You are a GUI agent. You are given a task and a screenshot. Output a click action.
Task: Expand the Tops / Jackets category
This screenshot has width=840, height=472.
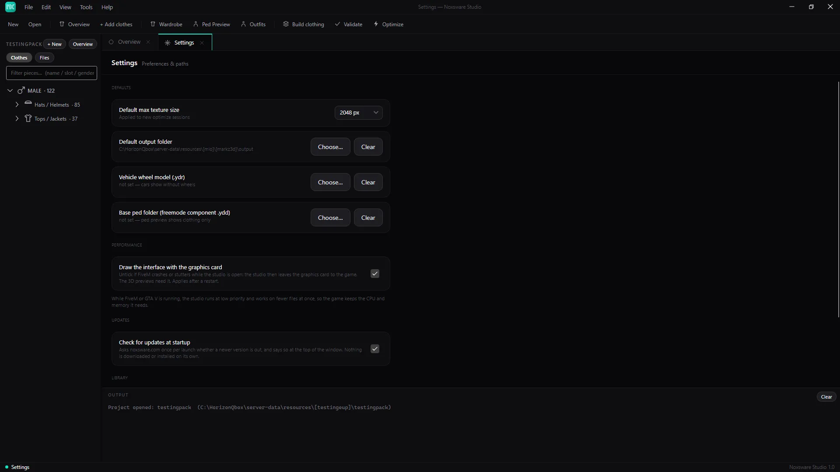tap(17, 118)
